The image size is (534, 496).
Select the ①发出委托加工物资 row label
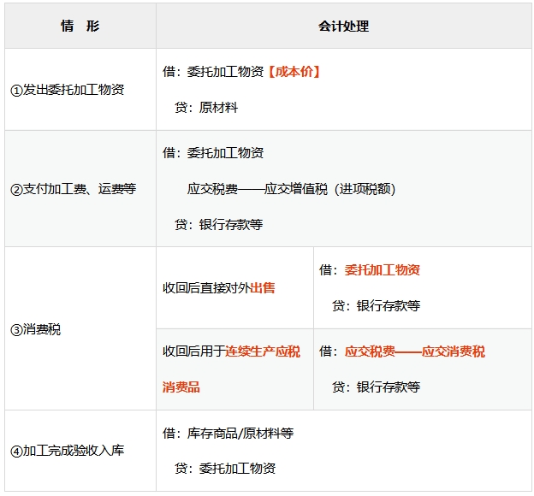point(67,90)
